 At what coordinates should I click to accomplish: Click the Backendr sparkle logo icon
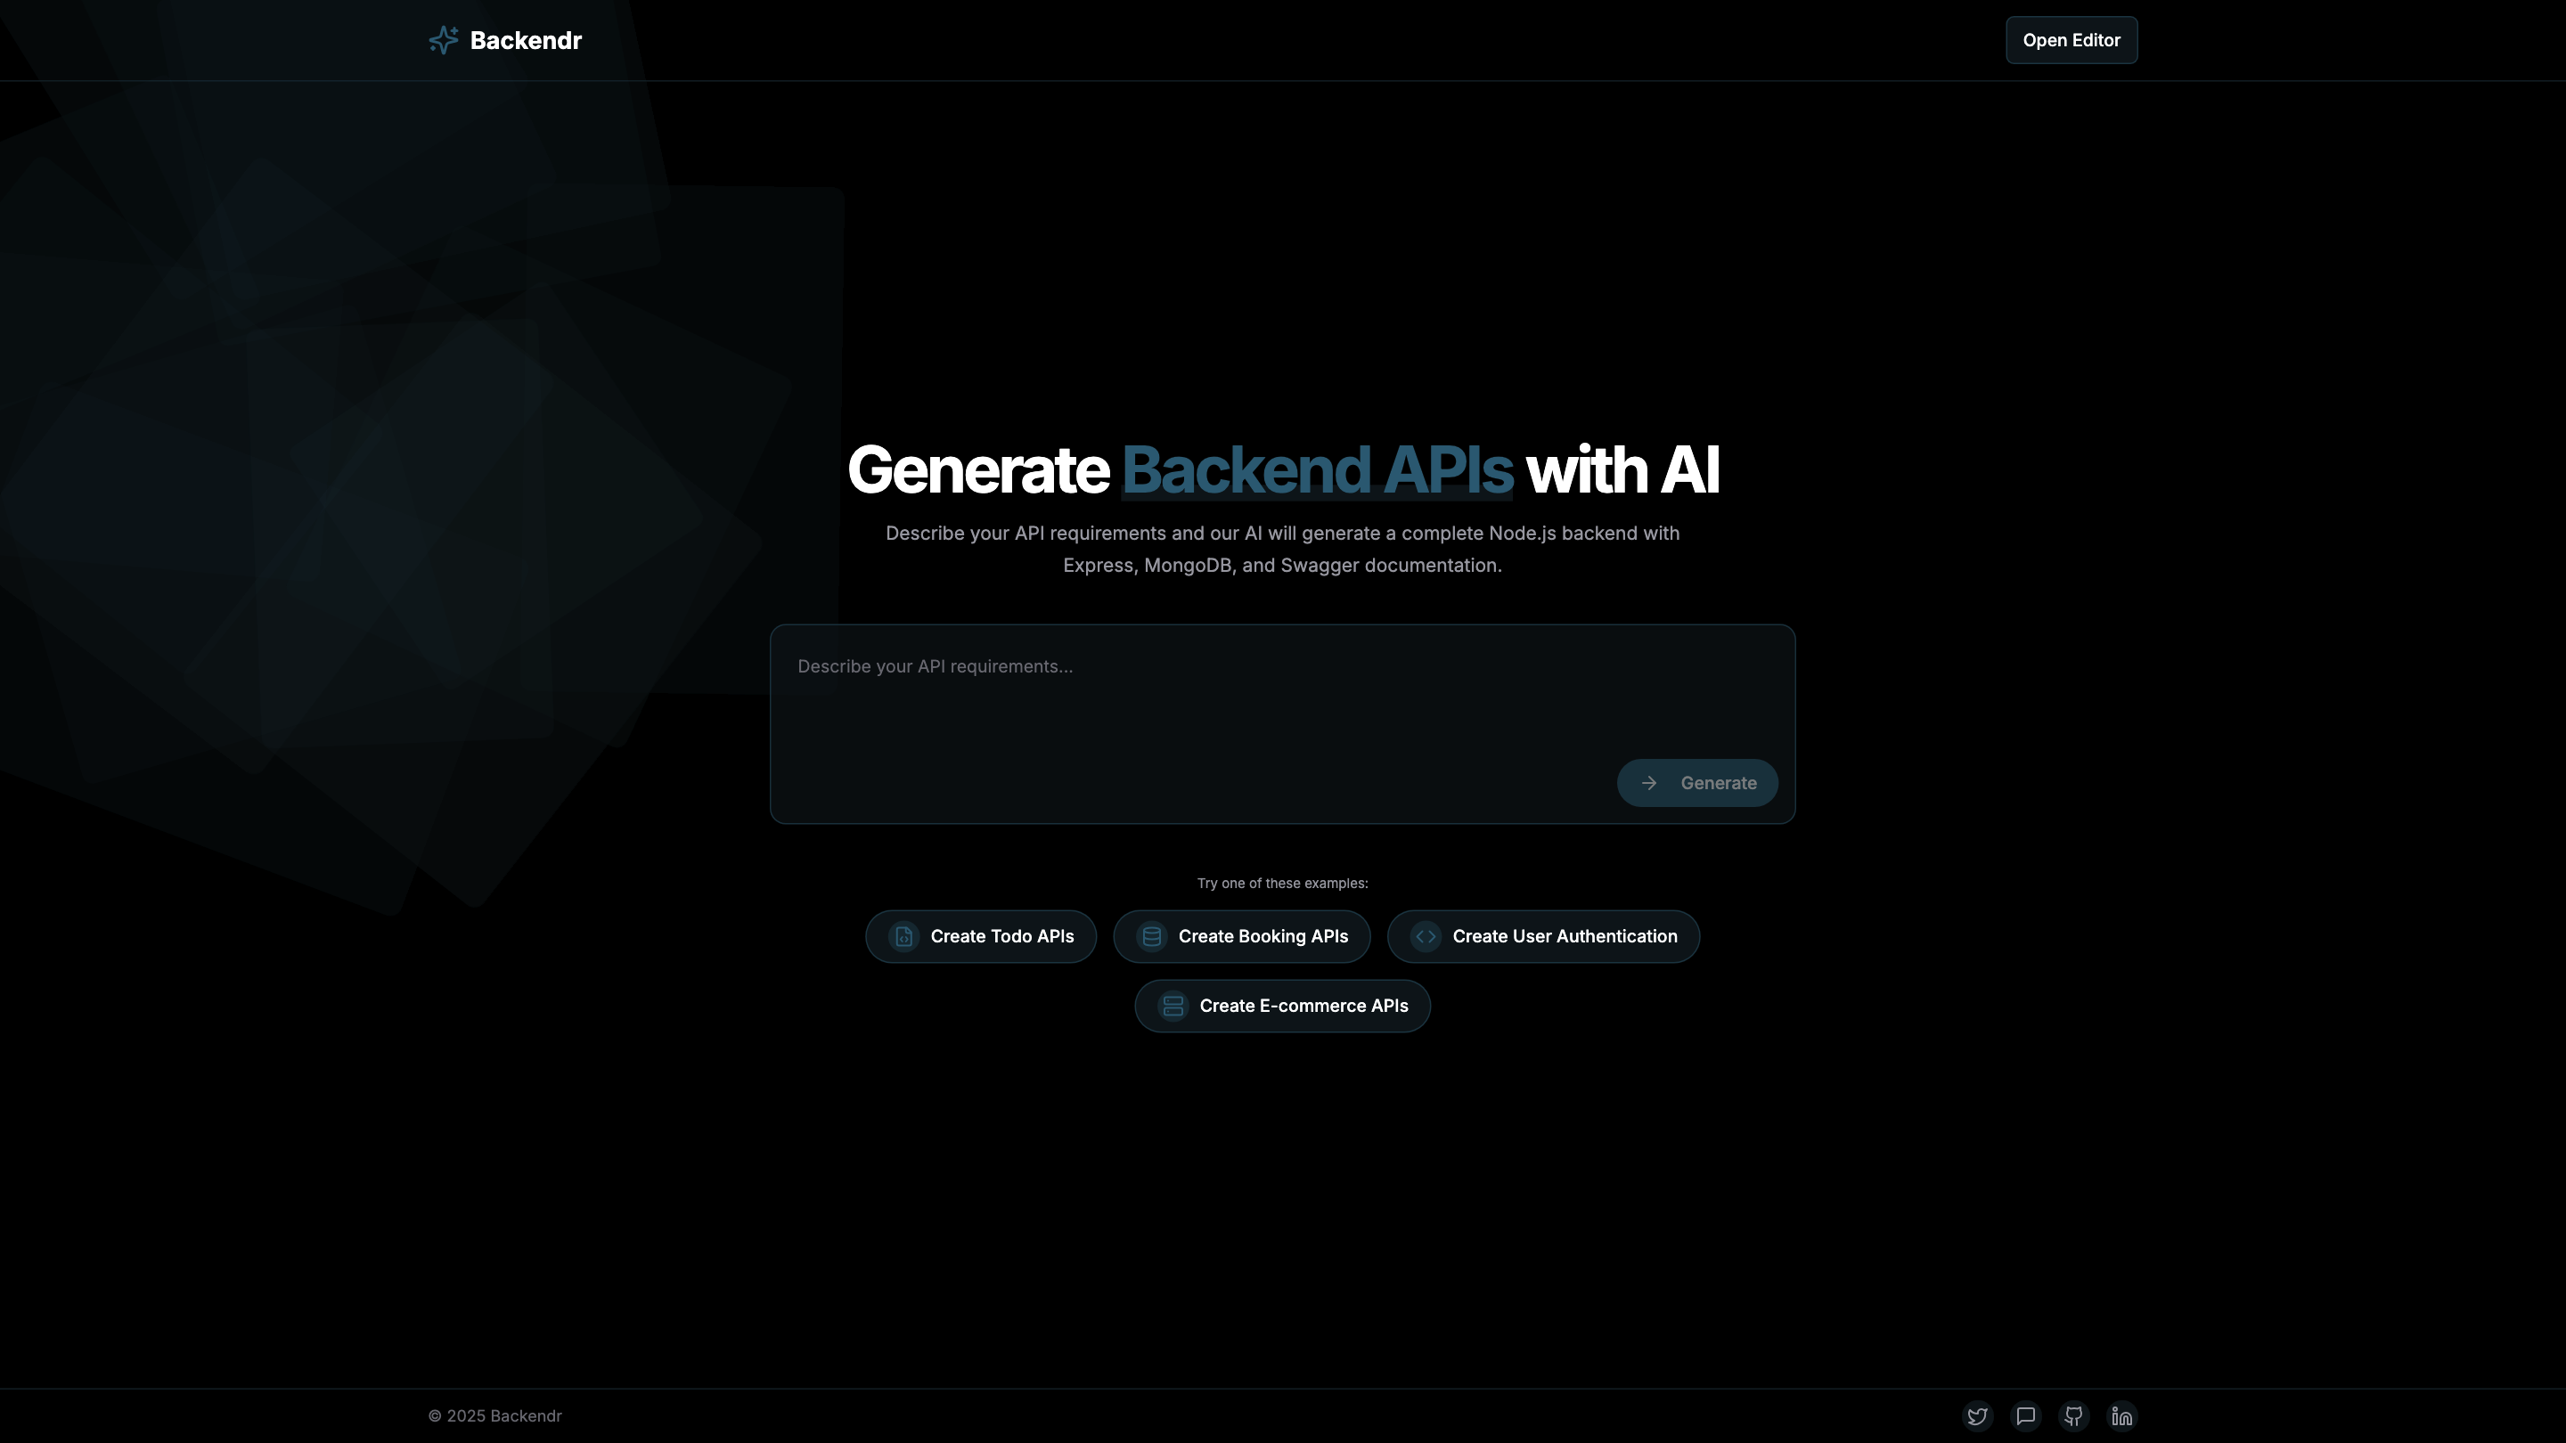click(444, 40)
